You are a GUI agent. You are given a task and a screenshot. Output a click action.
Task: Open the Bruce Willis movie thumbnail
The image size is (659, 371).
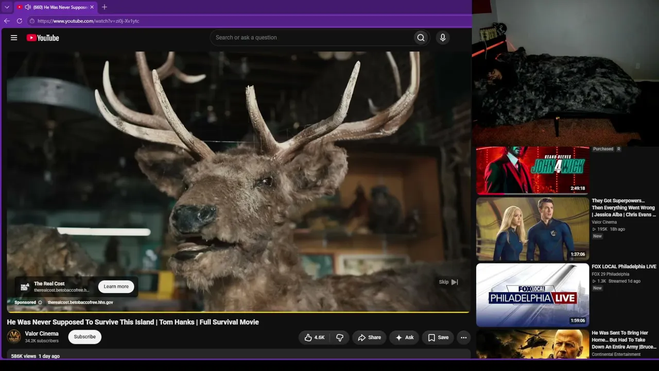(532, 344)
